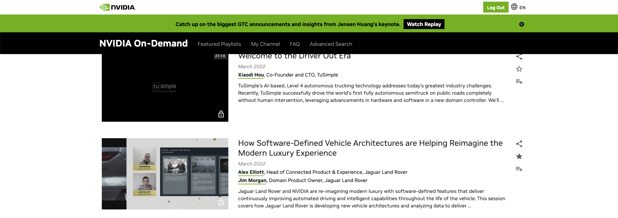Open speaker Xiaodi Hou's profile
The height and width of the screenshot is (218, 618).
click(251, 75)
